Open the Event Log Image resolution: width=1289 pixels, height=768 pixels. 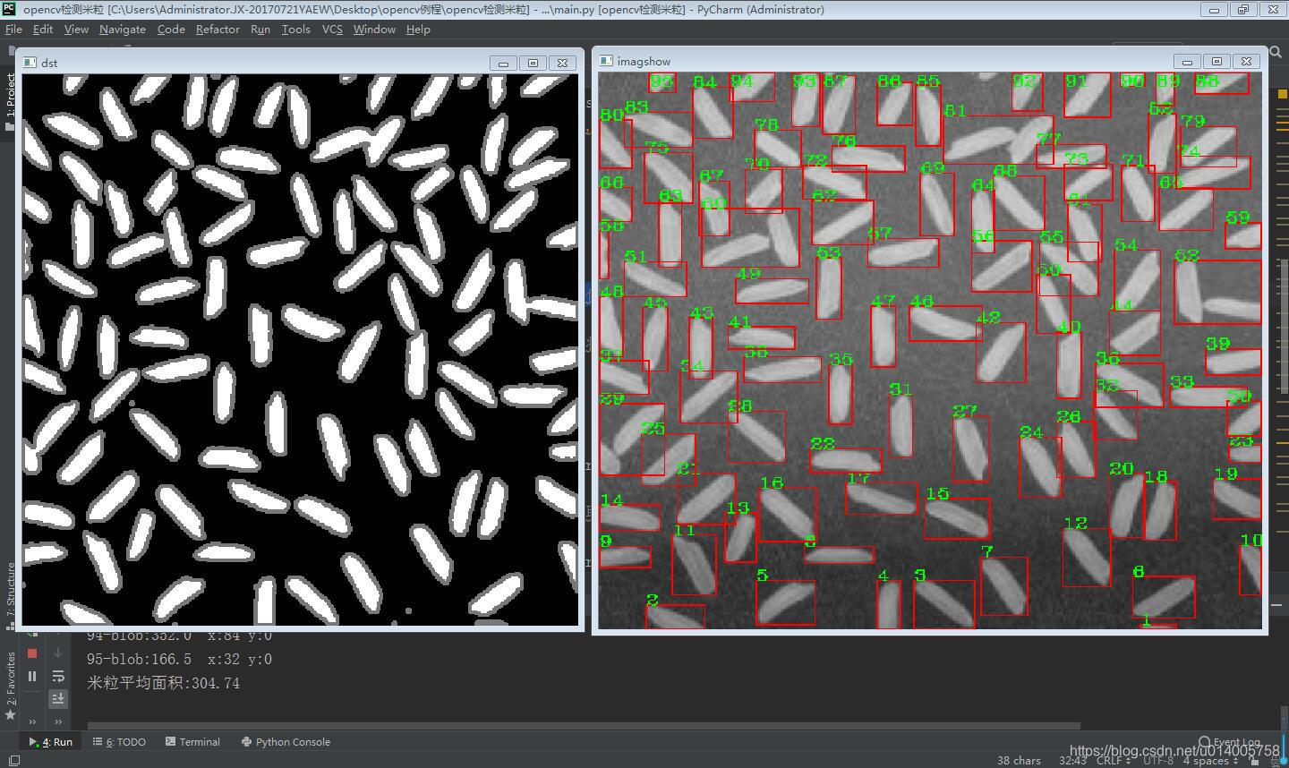point(1231,742)
